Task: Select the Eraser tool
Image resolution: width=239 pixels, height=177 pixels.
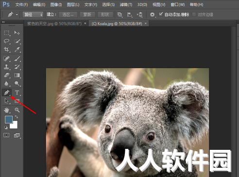Action: [x=6, y=75]
